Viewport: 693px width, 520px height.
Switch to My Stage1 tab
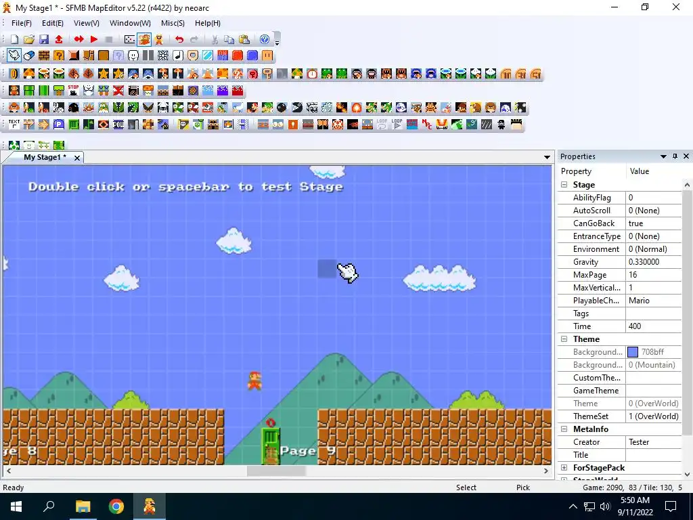pos(45,157)
